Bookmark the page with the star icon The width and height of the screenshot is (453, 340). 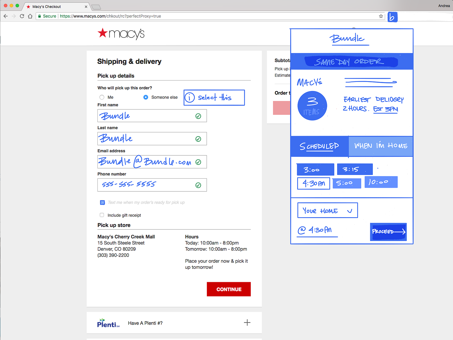coord(381,16)
